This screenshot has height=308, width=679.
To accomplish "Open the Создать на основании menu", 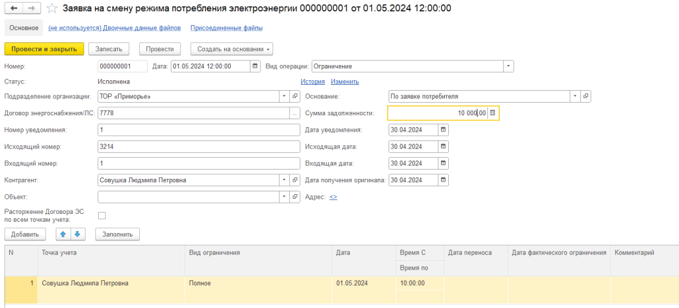I will 231,49.
